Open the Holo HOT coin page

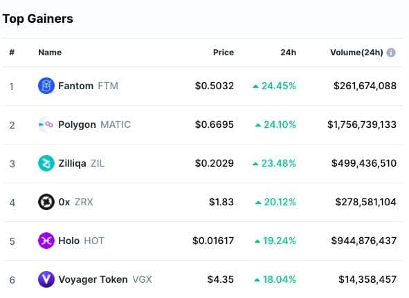(x=82, y=241)
